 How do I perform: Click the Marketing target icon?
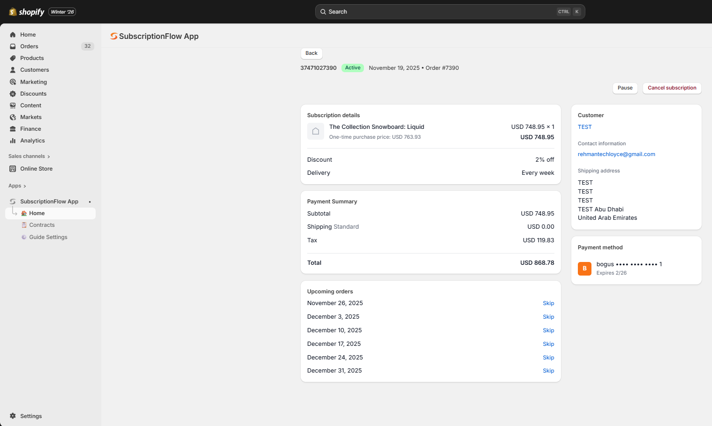point(13,82)
